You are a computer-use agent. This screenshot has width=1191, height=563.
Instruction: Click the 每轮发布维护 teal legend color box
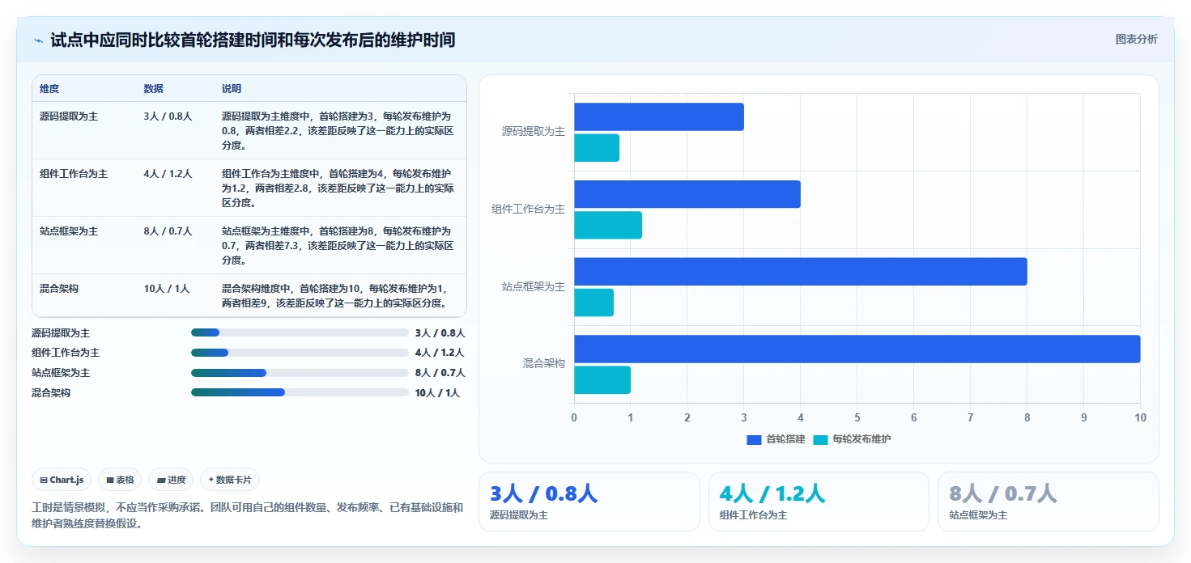point(820,439)
